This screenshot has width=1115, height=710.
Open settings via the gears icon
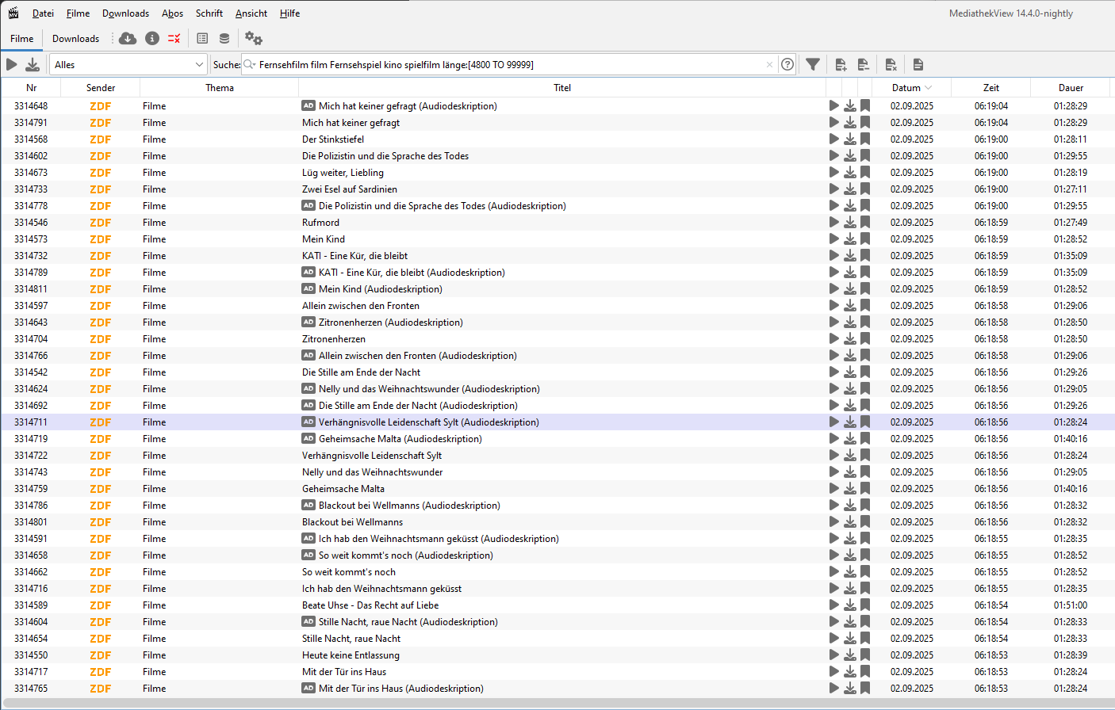[x=253, y=38]
